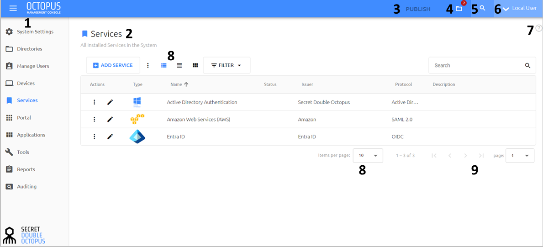Click the Publish button in header
This screenshot has height=247, width=543.
tap(418, 9)
